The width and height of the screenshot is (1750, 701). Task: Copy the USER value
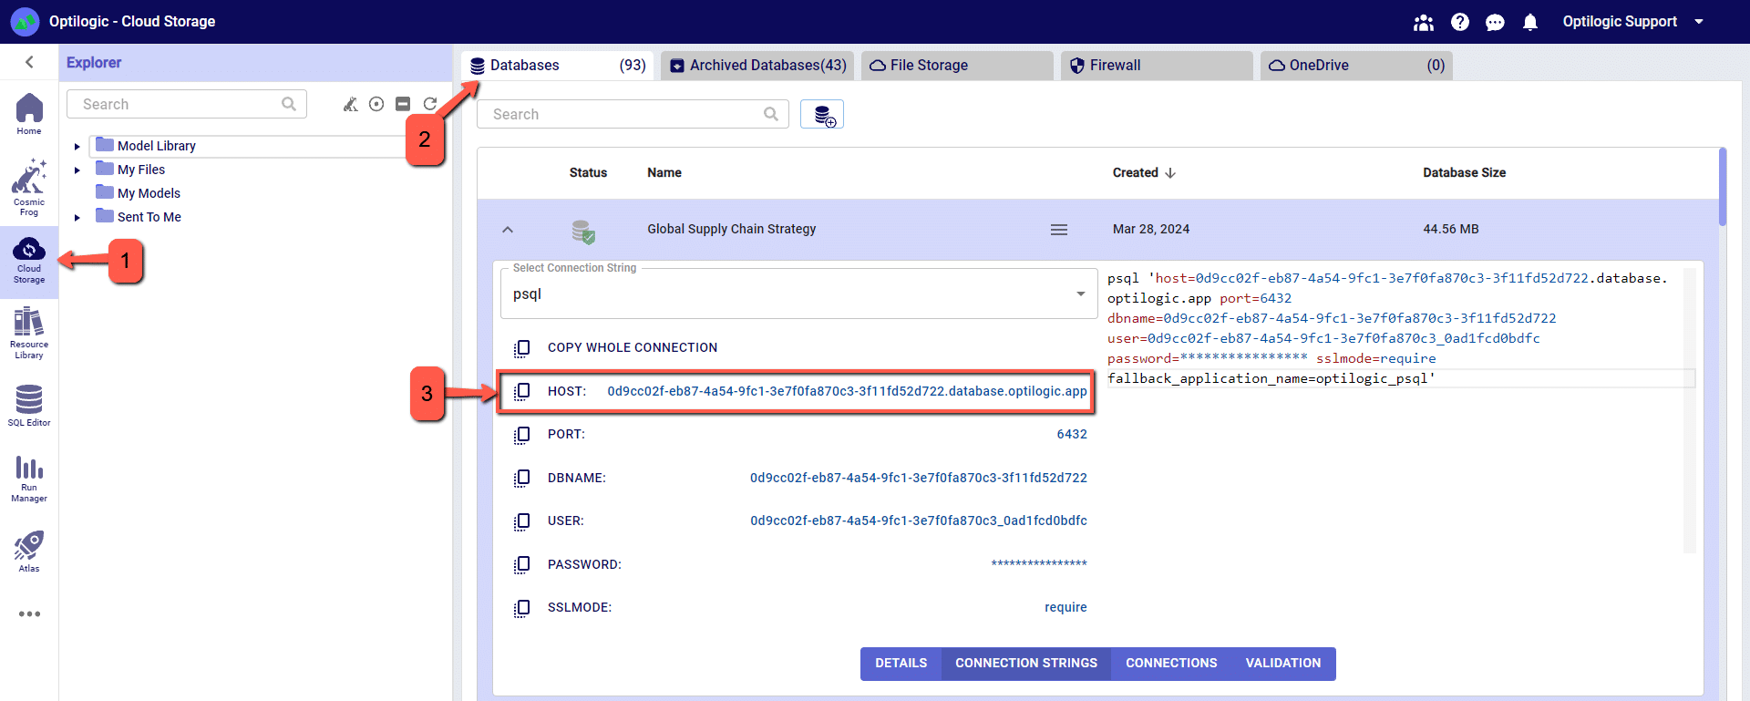point(521,521)
